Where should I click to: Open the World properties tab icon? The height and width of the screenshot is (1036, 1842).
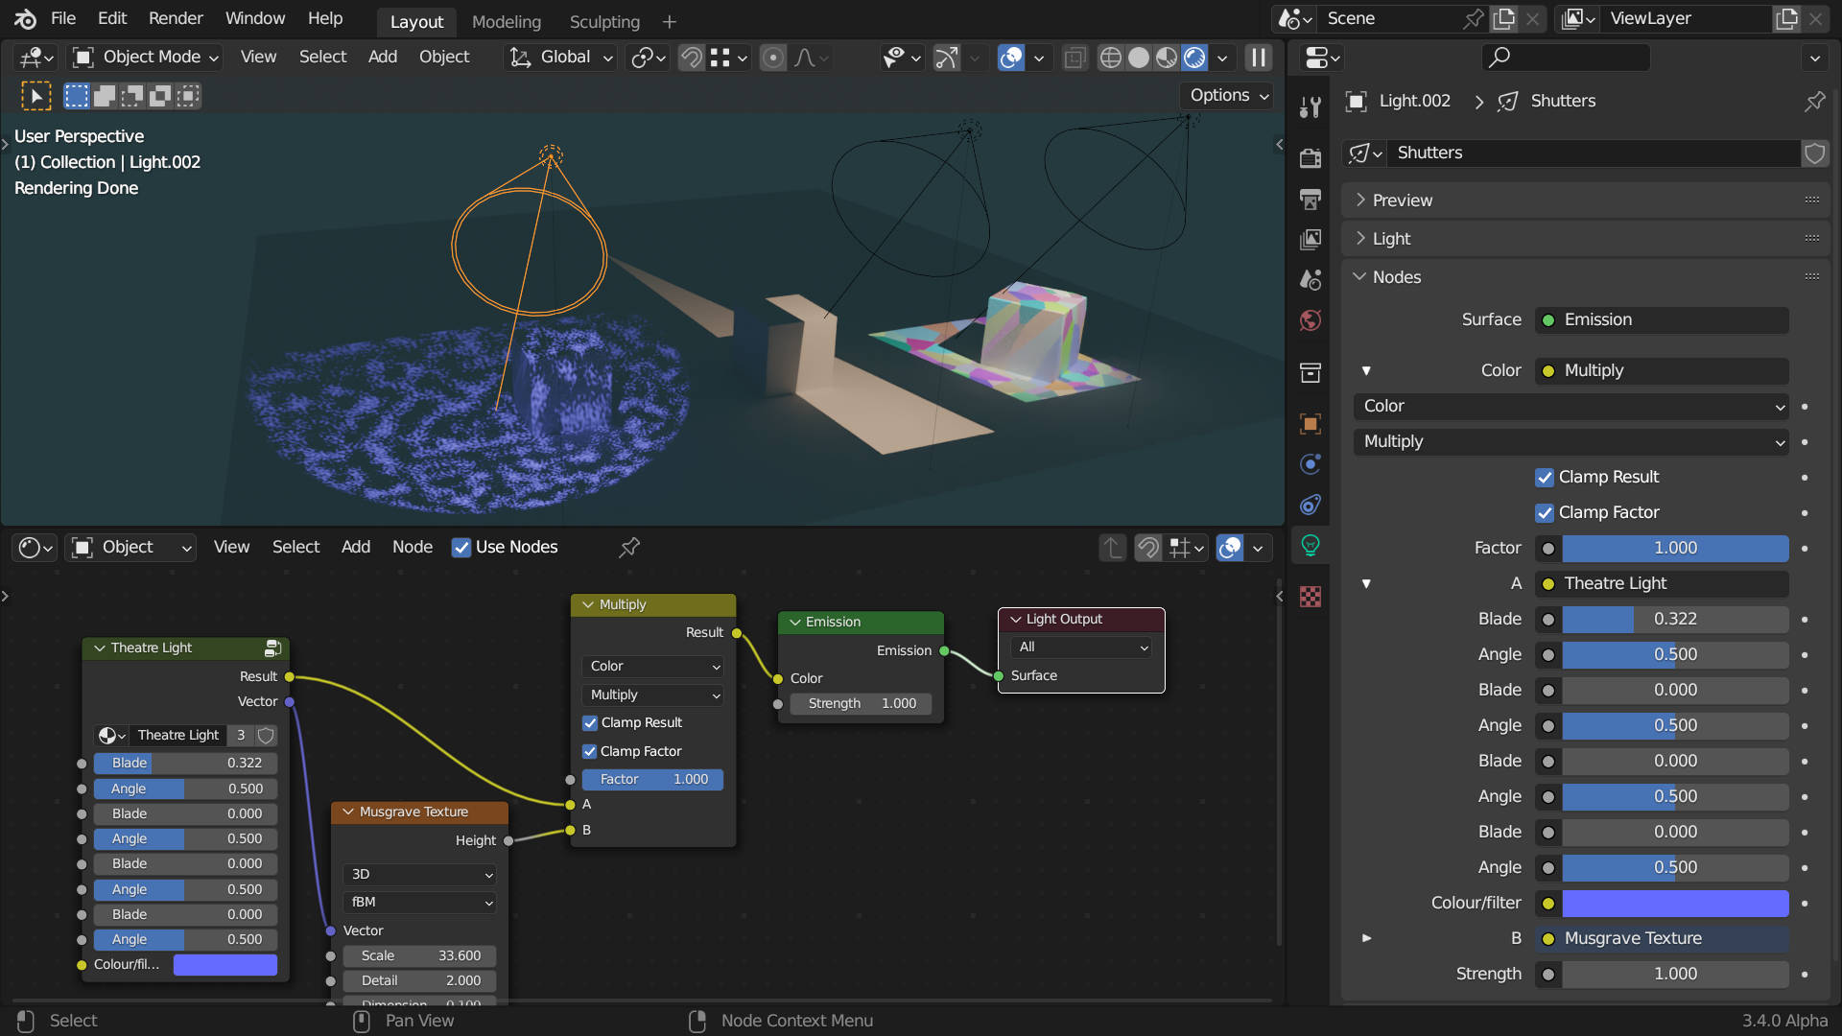click(1311, 320)
